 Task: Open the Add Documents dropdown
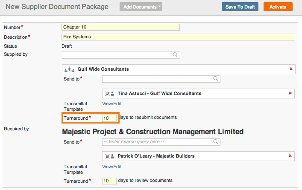tap(141, 7)
